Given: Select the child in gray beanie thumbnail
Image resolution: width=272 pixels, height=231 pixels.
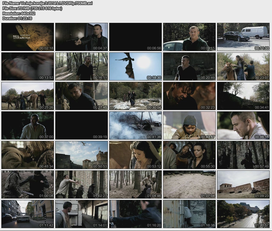Looking at the screenshot, I should pos(189,125).
